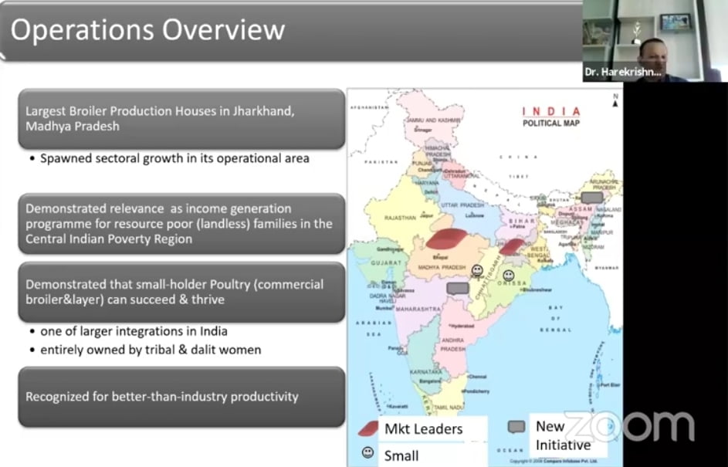Click the 'Mkt Leaders' legend label
Screen dimensions: 728x467
click(x=423, y=429)
